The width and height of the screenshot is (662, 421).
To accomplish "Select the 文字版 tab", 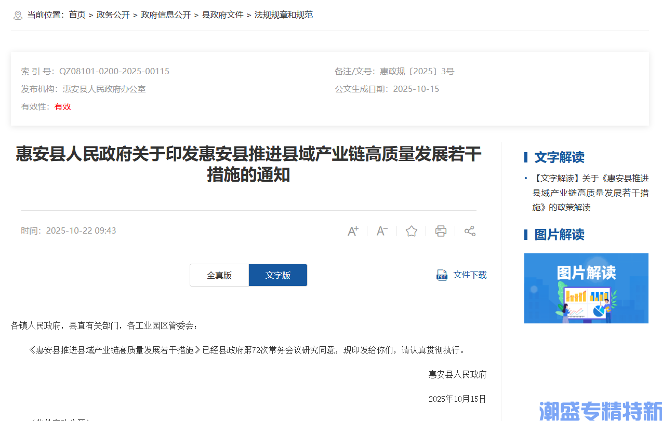I will coord(277,275).
